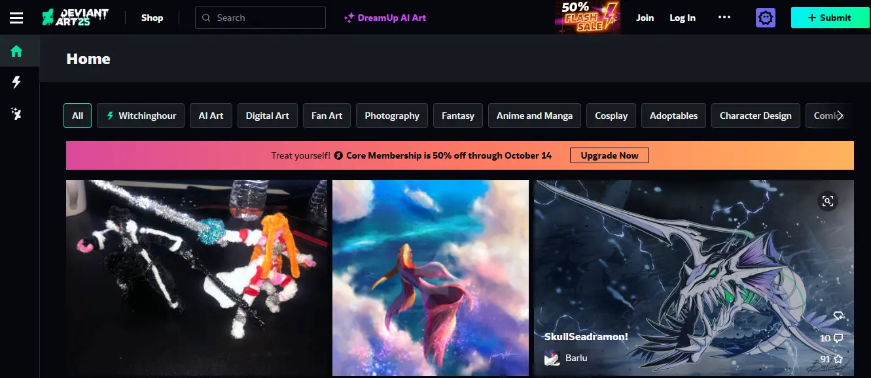871x378 pixels.
Task: Click the image search icon on SkullSeadramon artwork
Action: 828,201
